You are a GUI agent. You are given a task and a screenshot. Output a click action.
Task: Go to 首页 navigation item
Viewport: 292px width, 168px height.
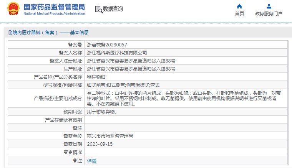(x=239, y=13)
